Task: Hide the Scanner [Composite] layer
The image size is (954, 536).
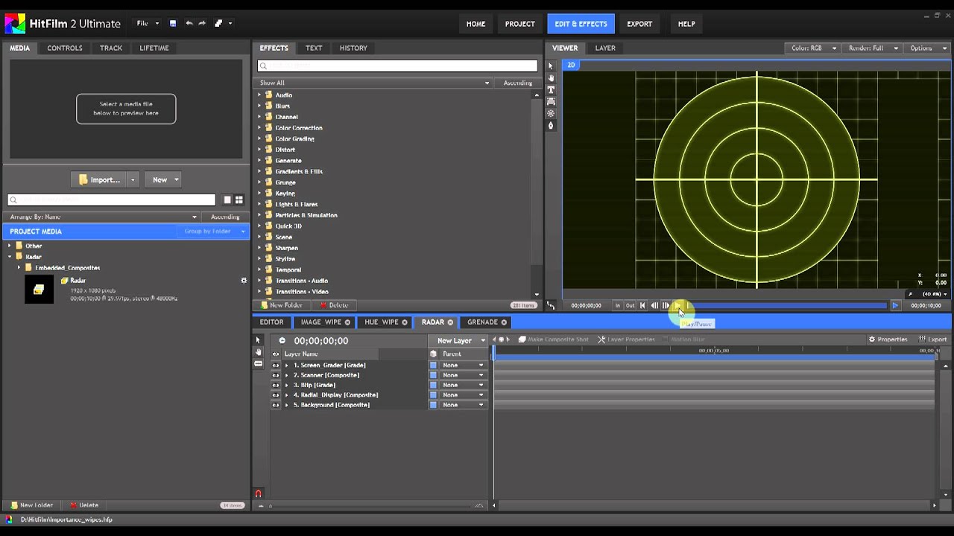Action: (276, 375)
